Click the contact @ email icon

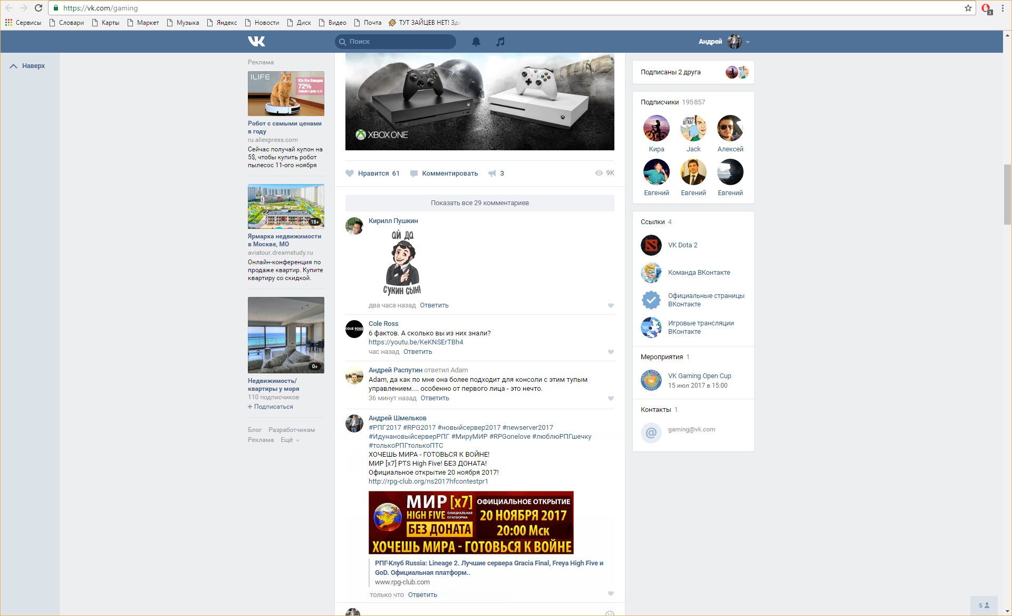pyautogui.click(x=651, y=433)
